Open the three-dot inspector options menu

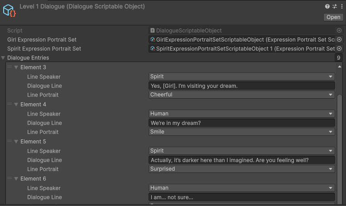click(x=341, y=6)
